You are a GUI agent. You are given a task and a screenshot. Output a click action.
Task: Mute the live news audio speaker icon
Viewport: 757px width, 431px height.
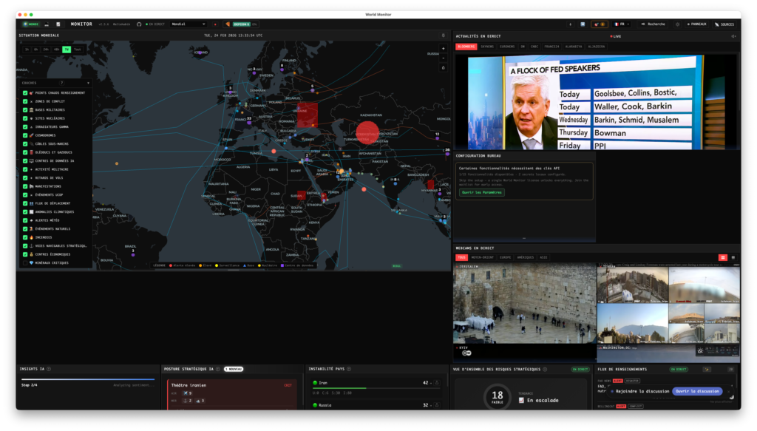click(733, 35)
